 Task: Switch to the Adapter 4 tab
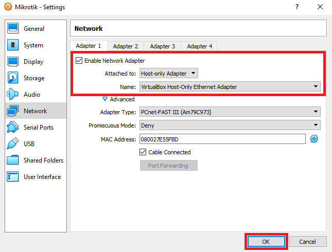pyautogui.click(x=200, y=46)
